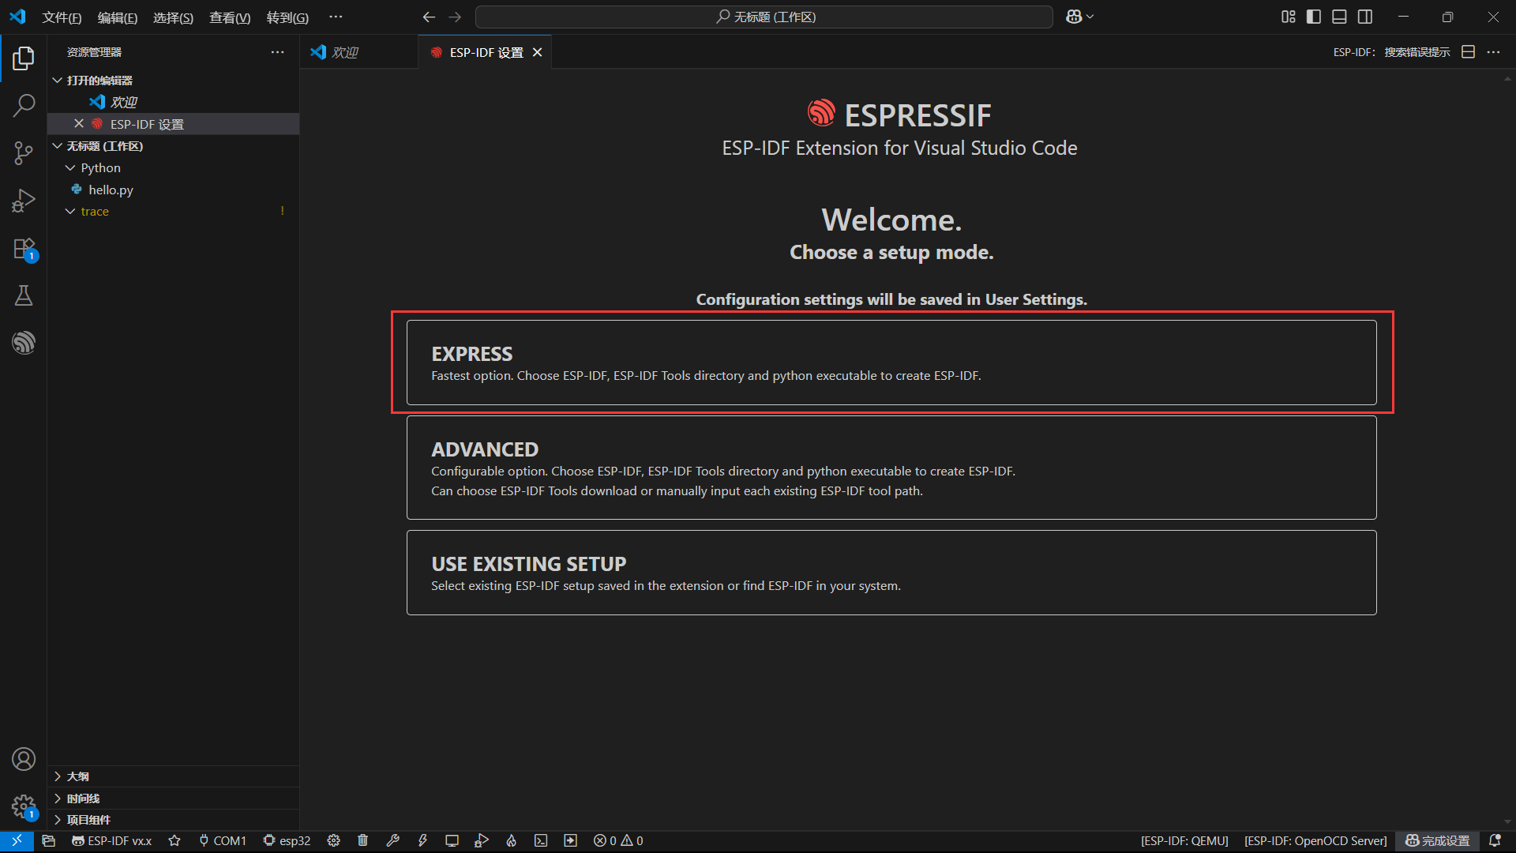
Task: Click the flame build flash monitor icon
Action: pos(511,841)
